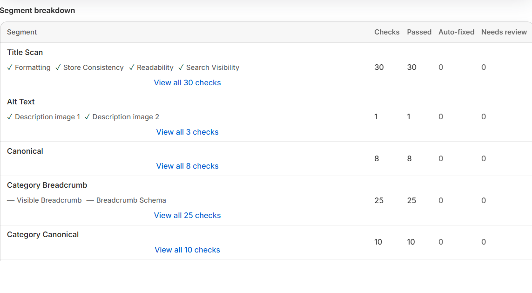Screen dimensions: 532x293
Task: Click Description image 1 checkmark icon
Action: coord(10,117)
